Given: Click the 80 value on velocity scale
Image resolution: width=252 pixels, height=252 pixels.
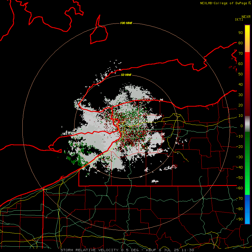Looking at the screenshot, I should (241, 43).
